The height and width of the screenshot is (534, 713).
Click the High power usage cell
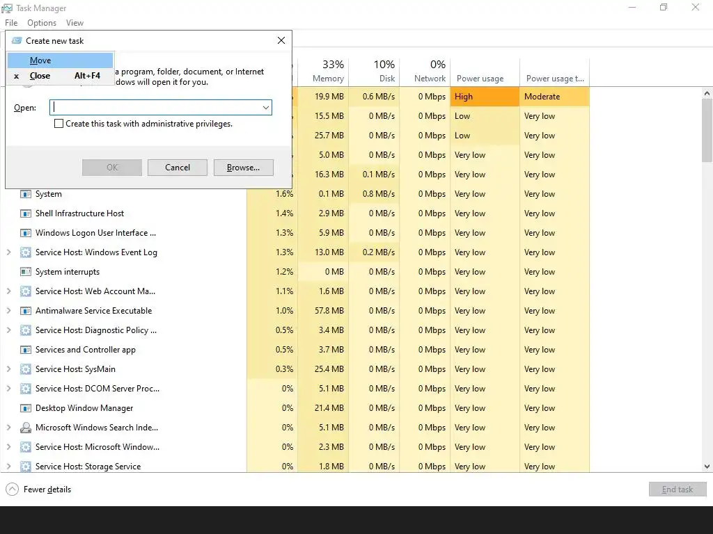[x=485, y=97]
